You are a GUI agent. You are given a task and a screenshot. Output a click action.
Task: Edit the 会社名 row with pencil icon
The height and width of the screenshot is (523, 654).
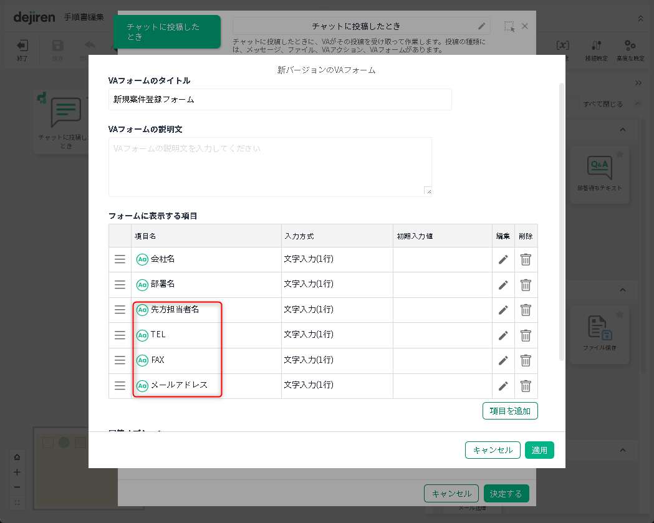tap(503, 259)
